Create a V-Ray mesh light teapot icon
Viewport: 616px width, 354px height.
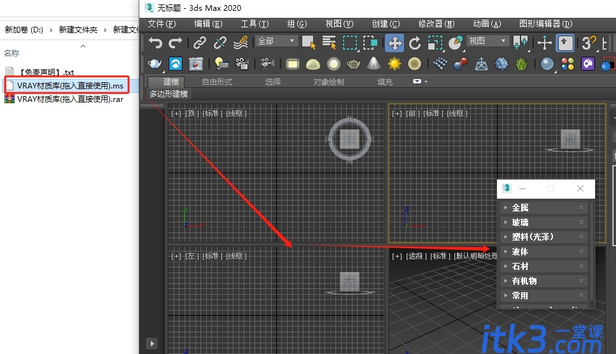(353, 64)
